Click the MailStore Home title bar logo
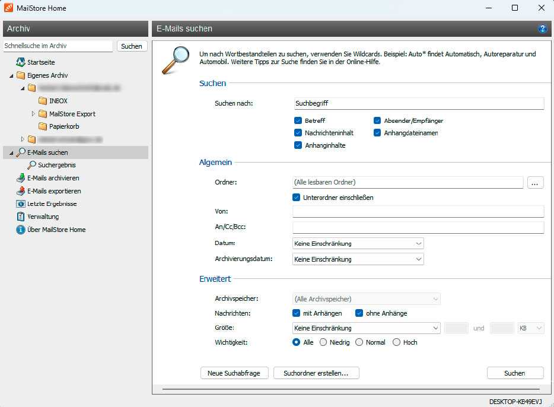554x407 pixels. click(8, 8)
